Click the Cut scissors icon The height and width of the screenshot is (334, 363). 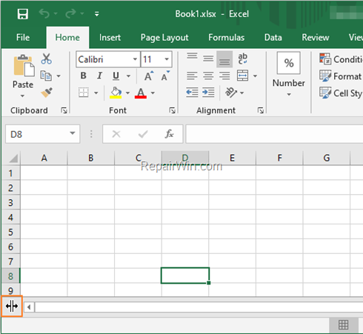(47, 59)
